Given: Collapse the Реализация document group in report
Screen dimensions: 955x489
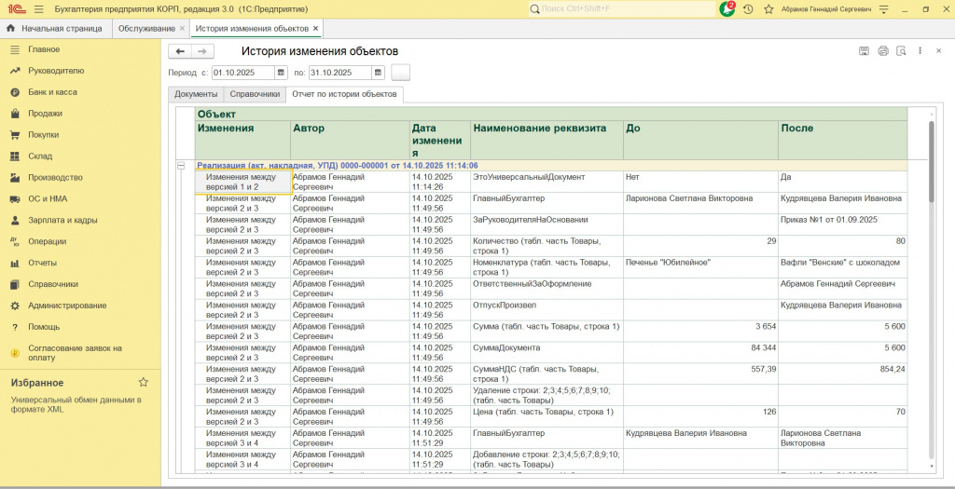Looking at the screenshot, I should point(181,165).
